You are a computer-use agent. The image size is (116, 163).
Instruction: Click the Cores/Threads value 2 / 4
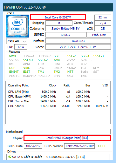(x=103, y=23)
